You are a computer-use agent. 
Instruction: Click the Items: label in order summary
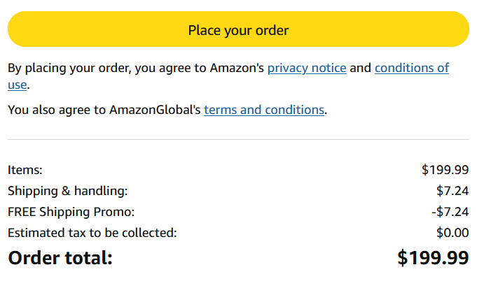[25, 170]
